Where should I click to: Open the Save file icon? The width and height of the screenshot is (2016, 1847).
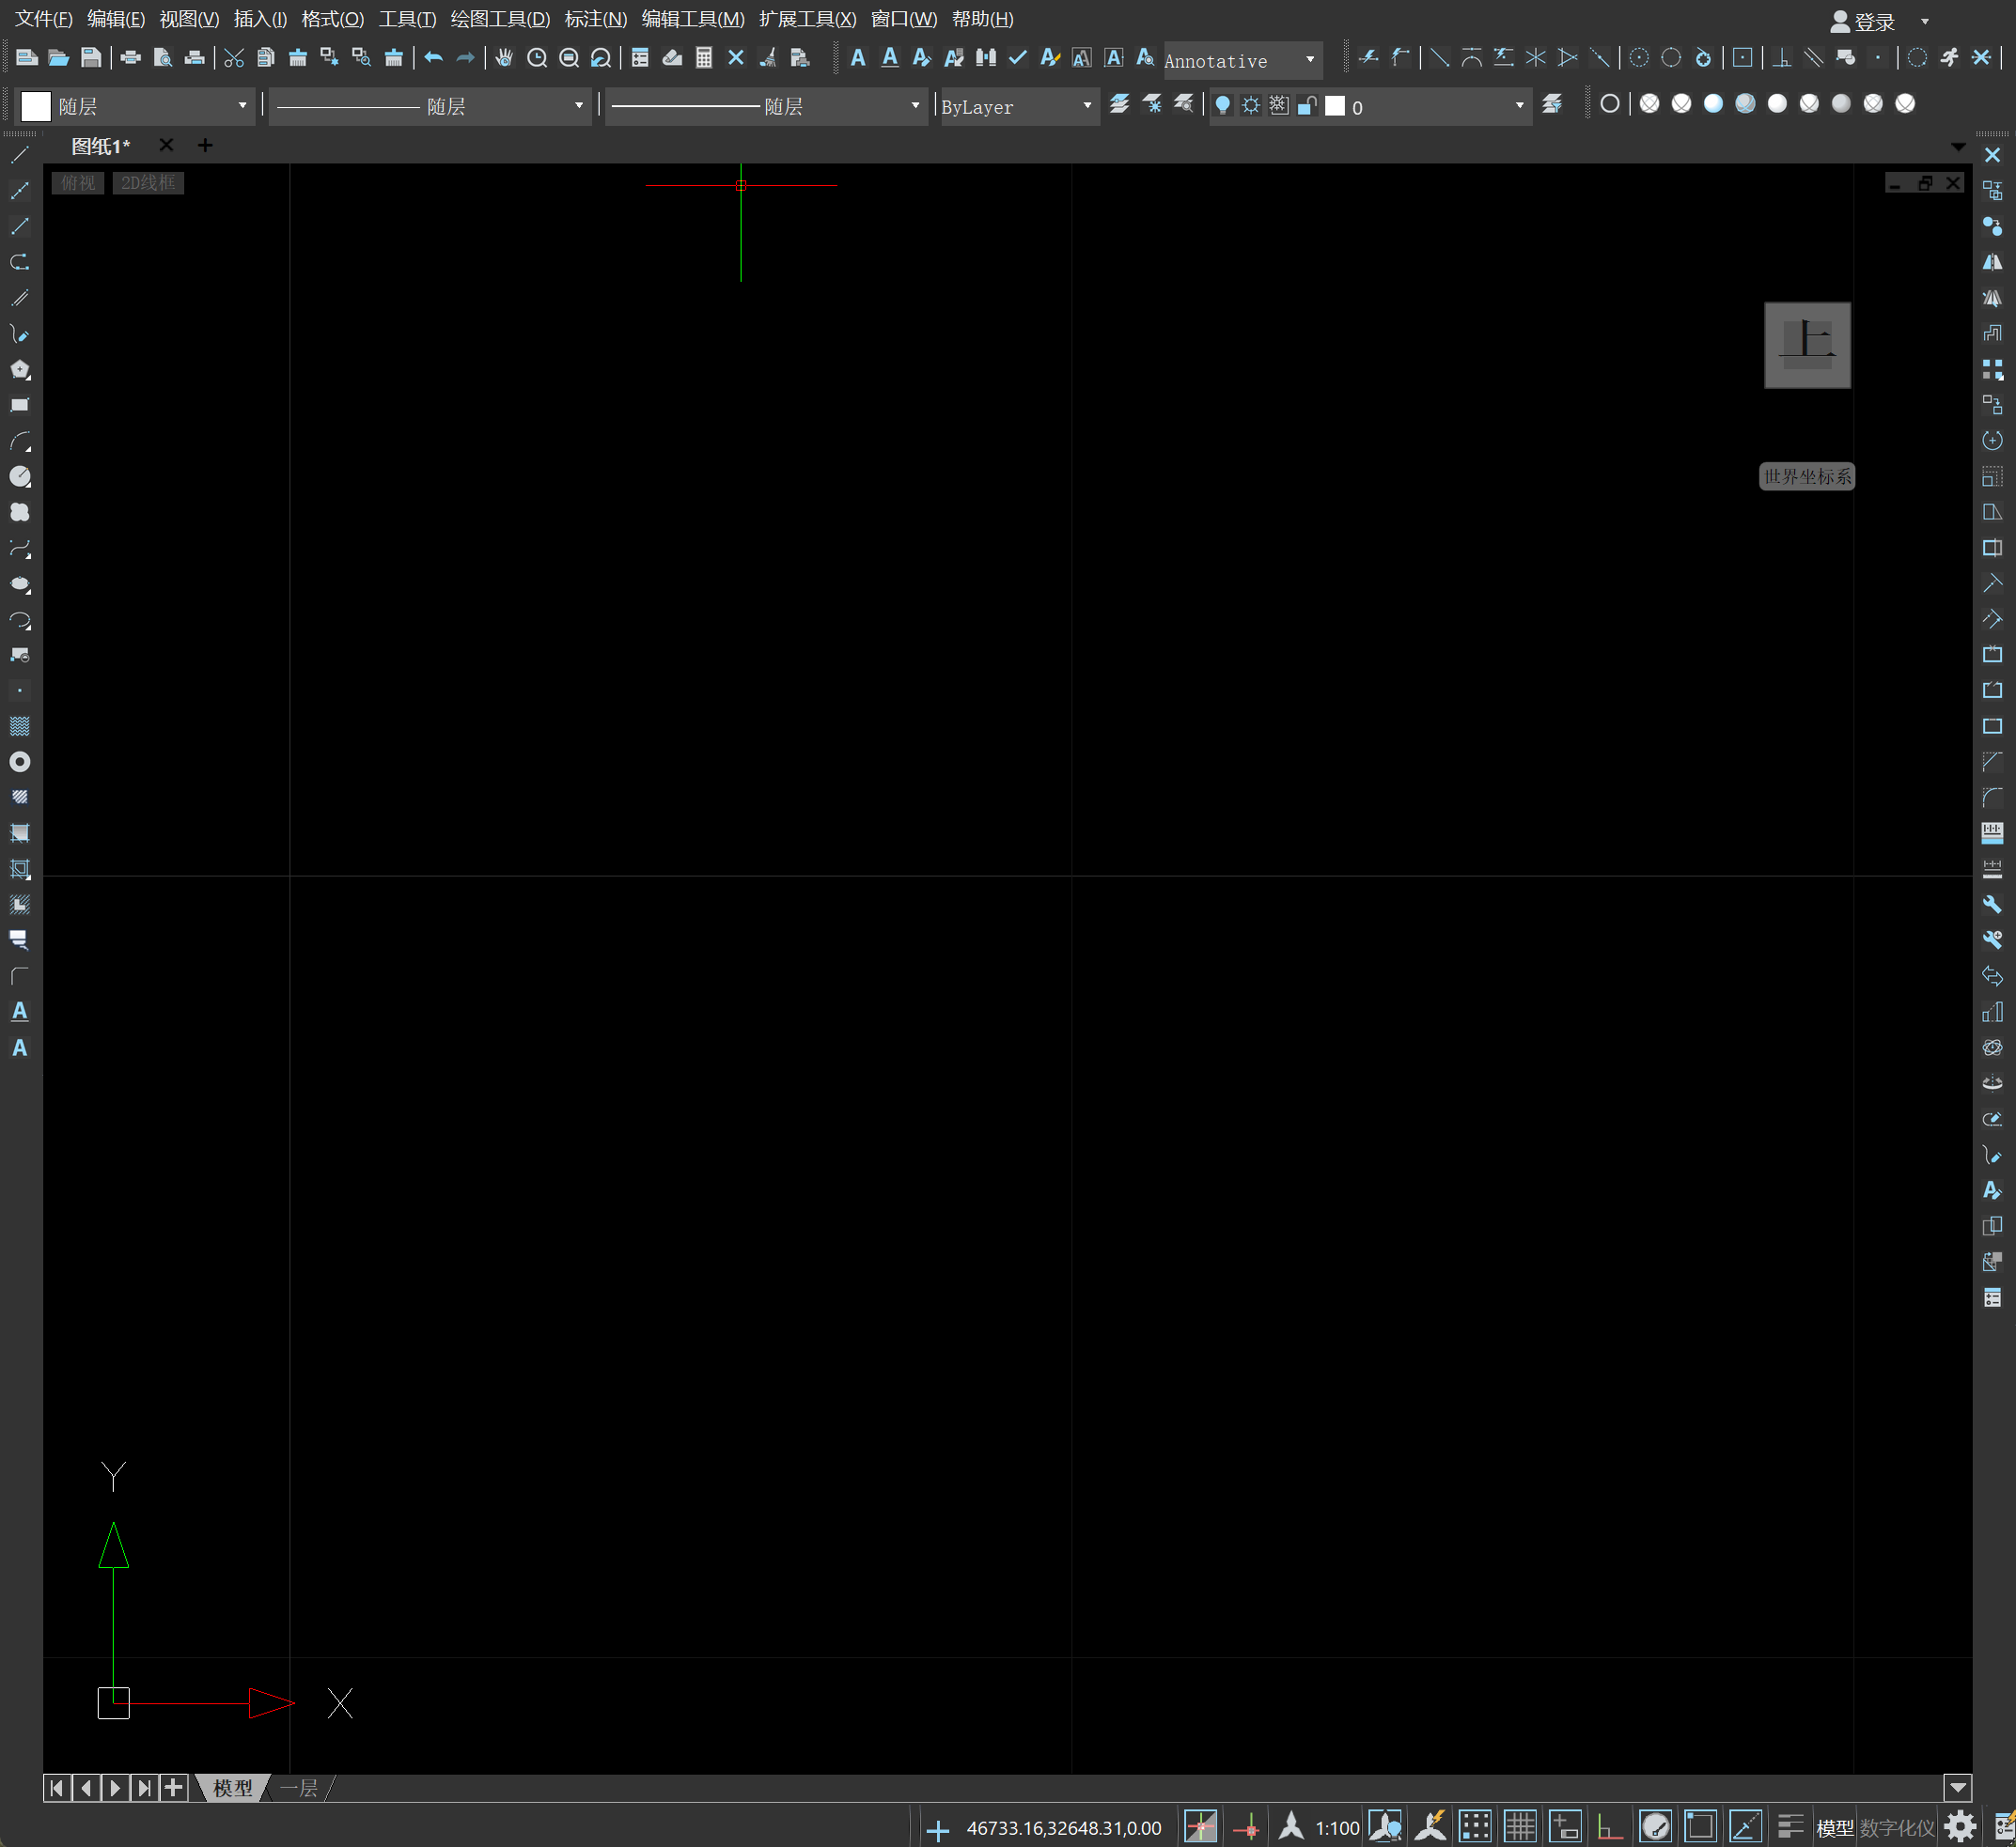(x=91, y=58)
